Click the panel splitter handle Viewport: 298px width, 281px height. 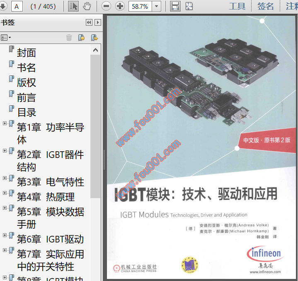click(104, 160)
